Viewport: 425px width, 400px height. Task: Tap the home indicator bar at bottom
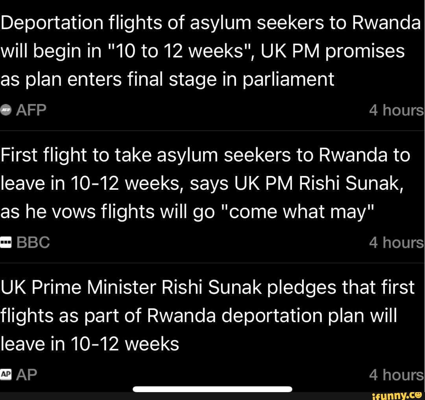(213, 388)
